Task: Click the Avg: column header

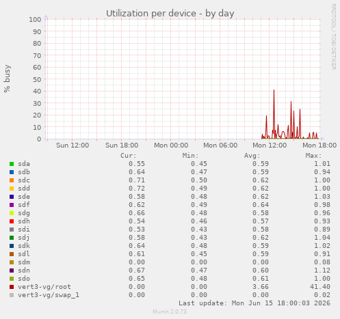Action: tap(252, 156)
